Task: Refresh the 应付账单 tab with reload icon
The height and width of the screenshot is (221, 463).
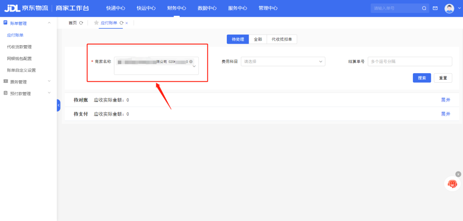Action: tap(121, 23)
